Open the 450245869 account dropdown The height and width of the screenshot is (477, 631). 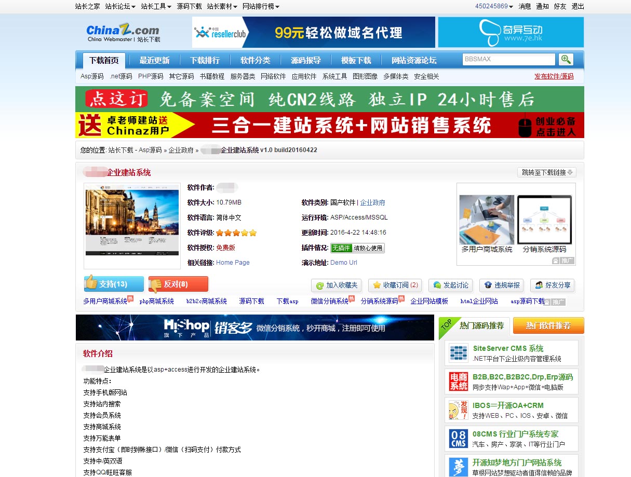[x=494, y=7]
